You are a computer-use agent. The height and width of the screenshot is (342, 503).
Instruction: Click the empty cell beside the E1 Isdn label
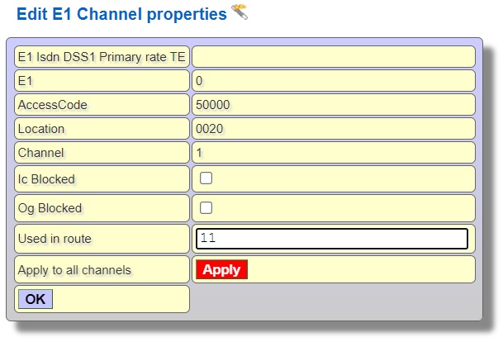pyautogui.click(x=333, y=57)
